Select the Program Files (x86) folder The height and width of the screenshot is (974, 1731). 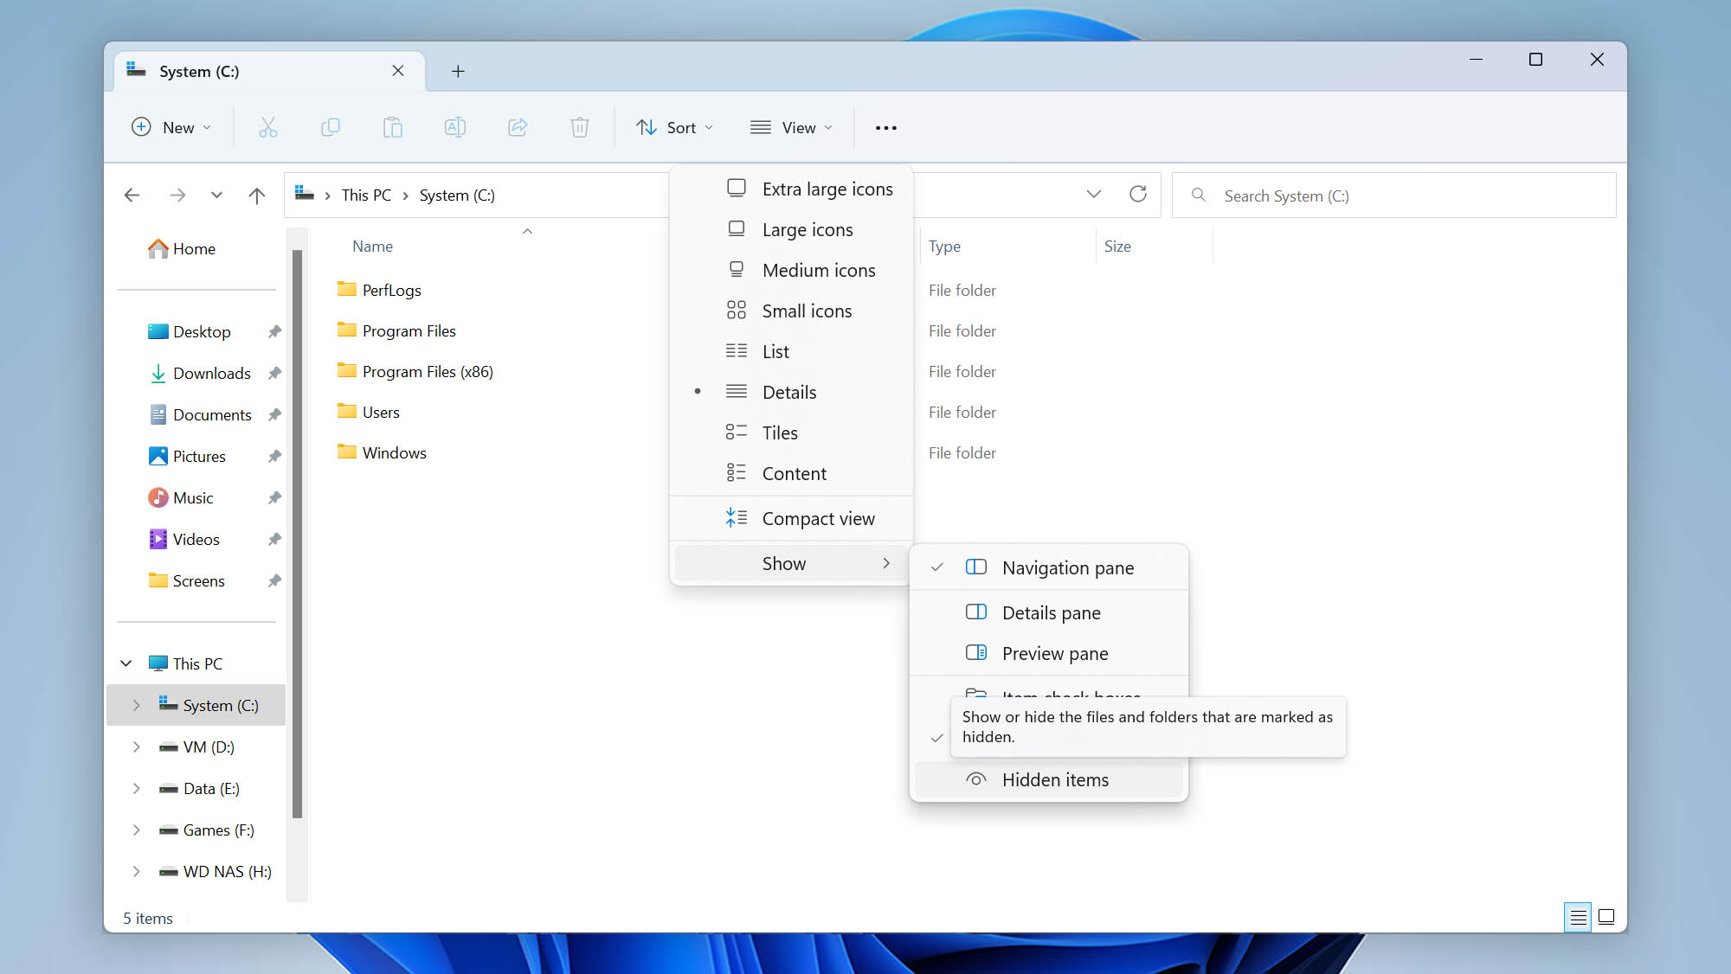point(415,372)
